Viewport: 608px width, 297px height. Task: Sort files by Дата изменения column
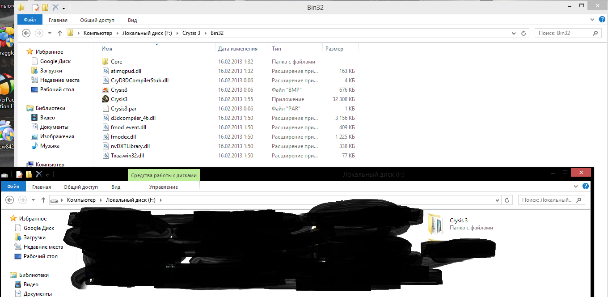(x=238, y=49)
